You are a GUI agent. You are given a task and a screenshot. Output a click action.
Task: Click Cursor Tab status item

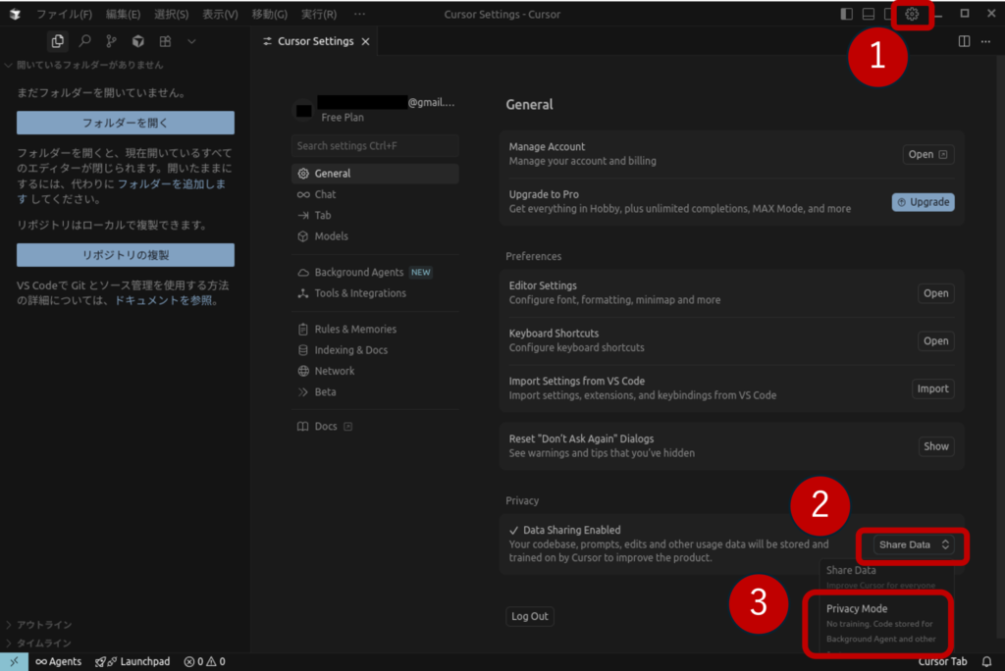(942, 661)
